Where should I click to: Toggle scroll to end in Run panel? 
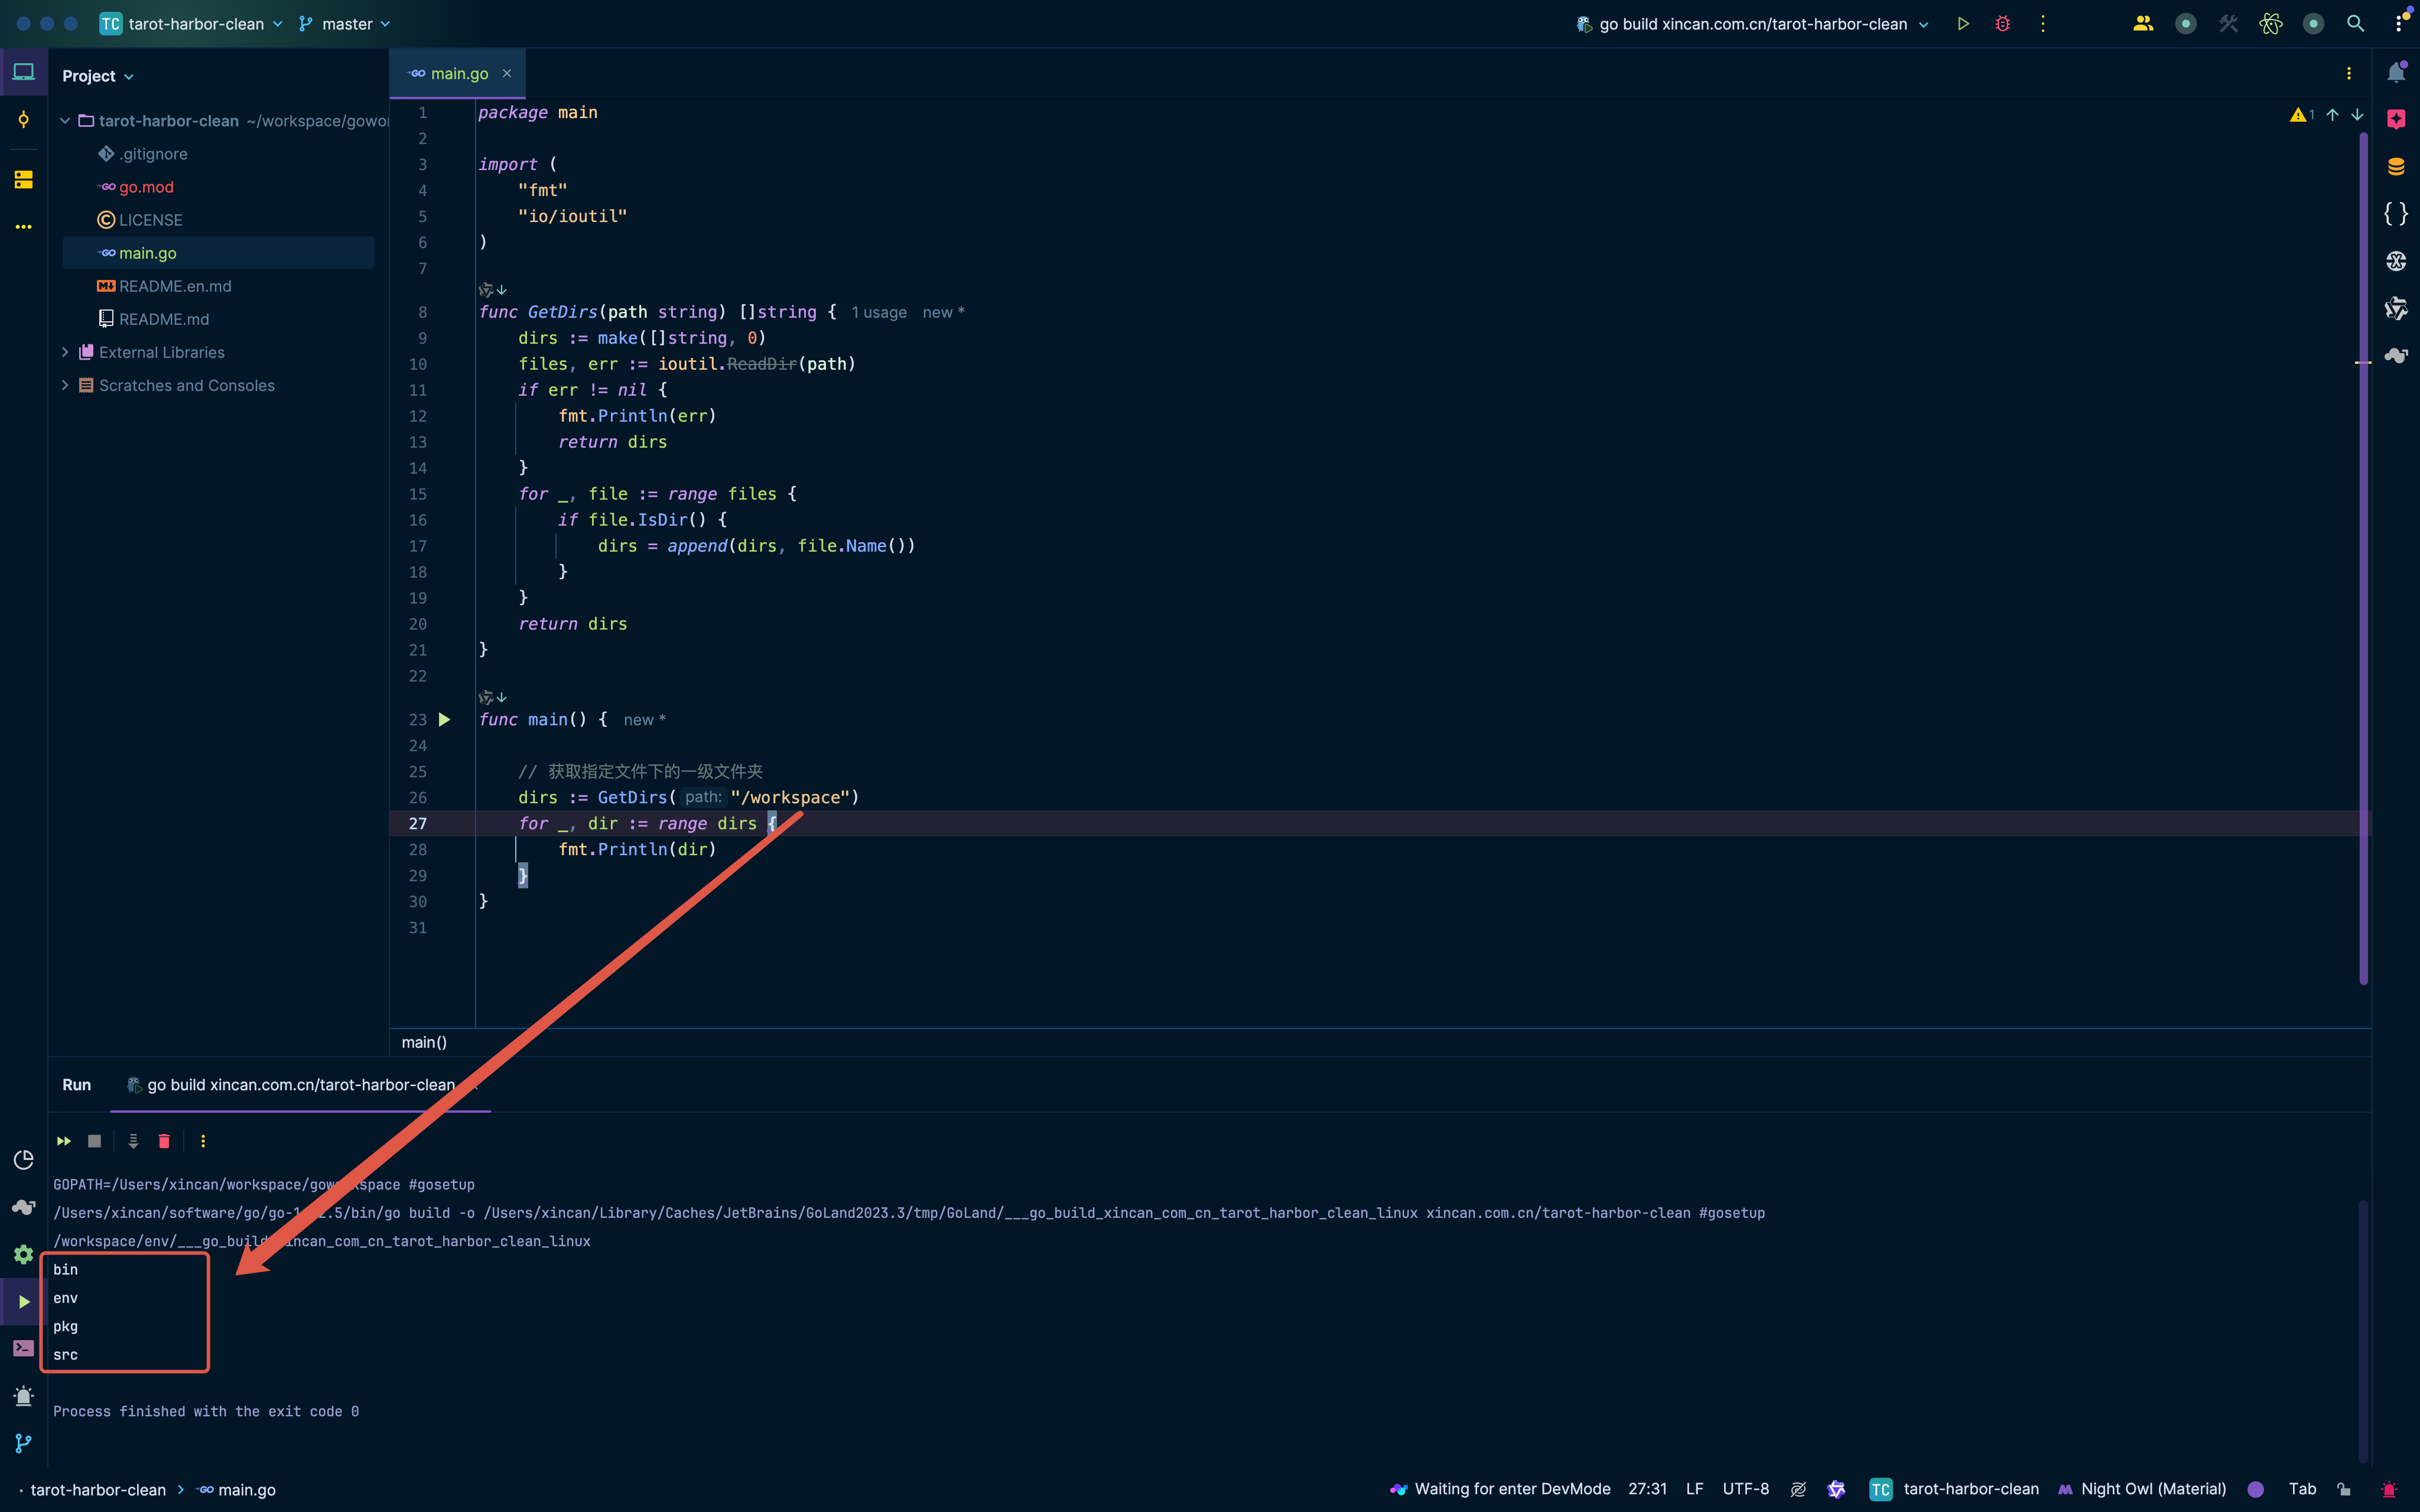click(133, 1141)
